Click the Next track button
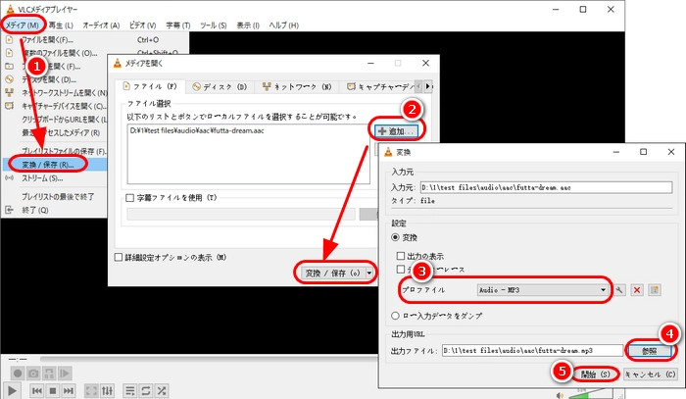Screen dimensions: 686x399 [69, 390]
